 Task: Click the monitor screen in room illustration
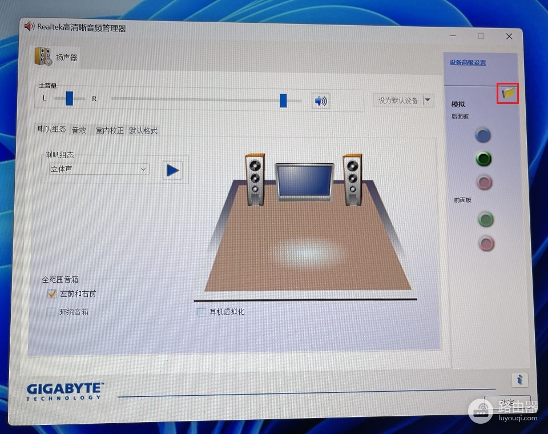point(305,181)
